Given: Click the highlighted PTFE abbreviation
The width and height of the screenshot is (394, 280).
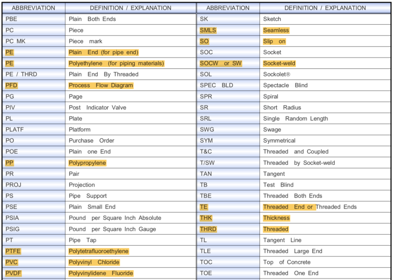Looking at the screenshot, I should 13,251.
